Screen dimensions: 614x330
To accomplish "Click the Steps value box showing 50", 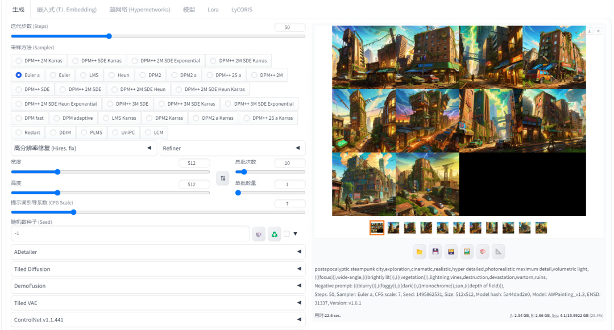I will (x=290, y=27).
